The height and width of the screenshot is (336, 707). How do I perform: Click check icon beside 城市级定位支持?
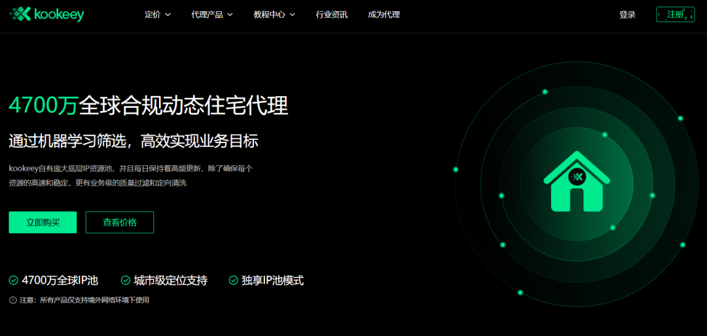pos(126,280)
